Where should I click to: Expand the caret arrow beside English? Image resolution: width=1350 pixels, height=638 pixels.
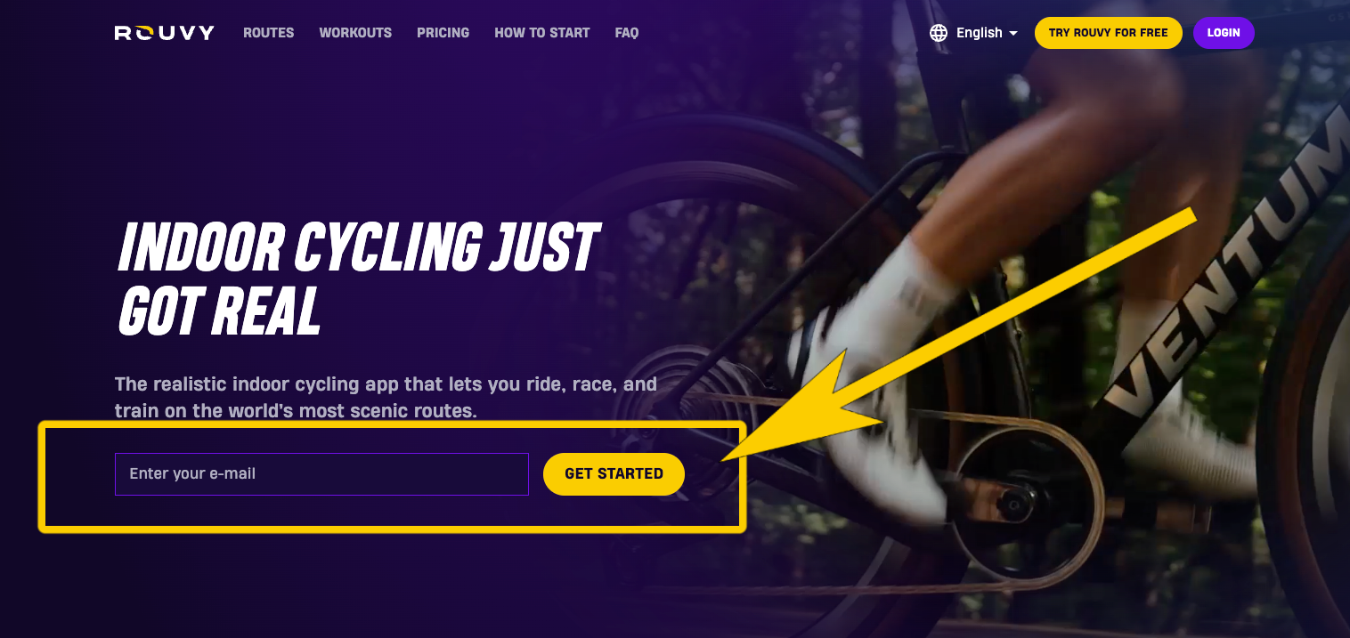[1012, 34]
